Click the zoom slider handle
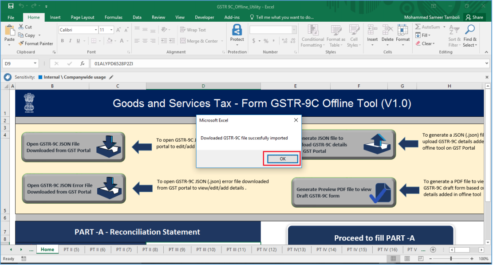Viewport: 493px width, 265px height. coord(451,259)
